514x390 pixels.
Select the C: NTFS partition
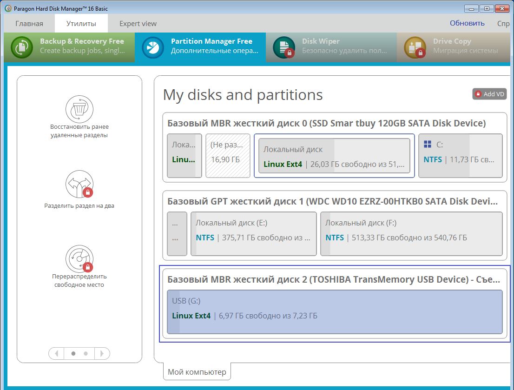[461, 155]
